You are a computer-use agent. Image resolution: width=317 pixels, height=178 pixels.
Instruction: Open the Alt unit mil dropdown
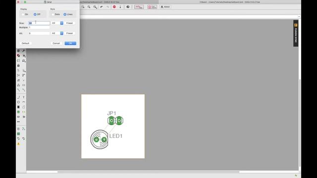pyautogui.click(x=57, y=33)
